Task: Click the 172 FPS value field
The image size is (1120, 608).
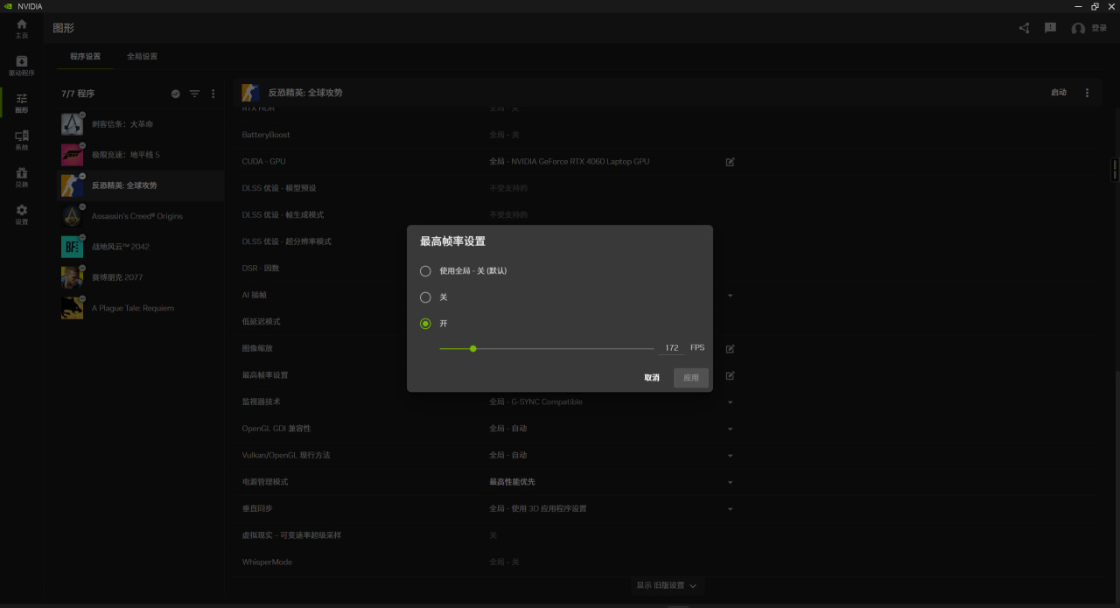Action: coord(672,348)
